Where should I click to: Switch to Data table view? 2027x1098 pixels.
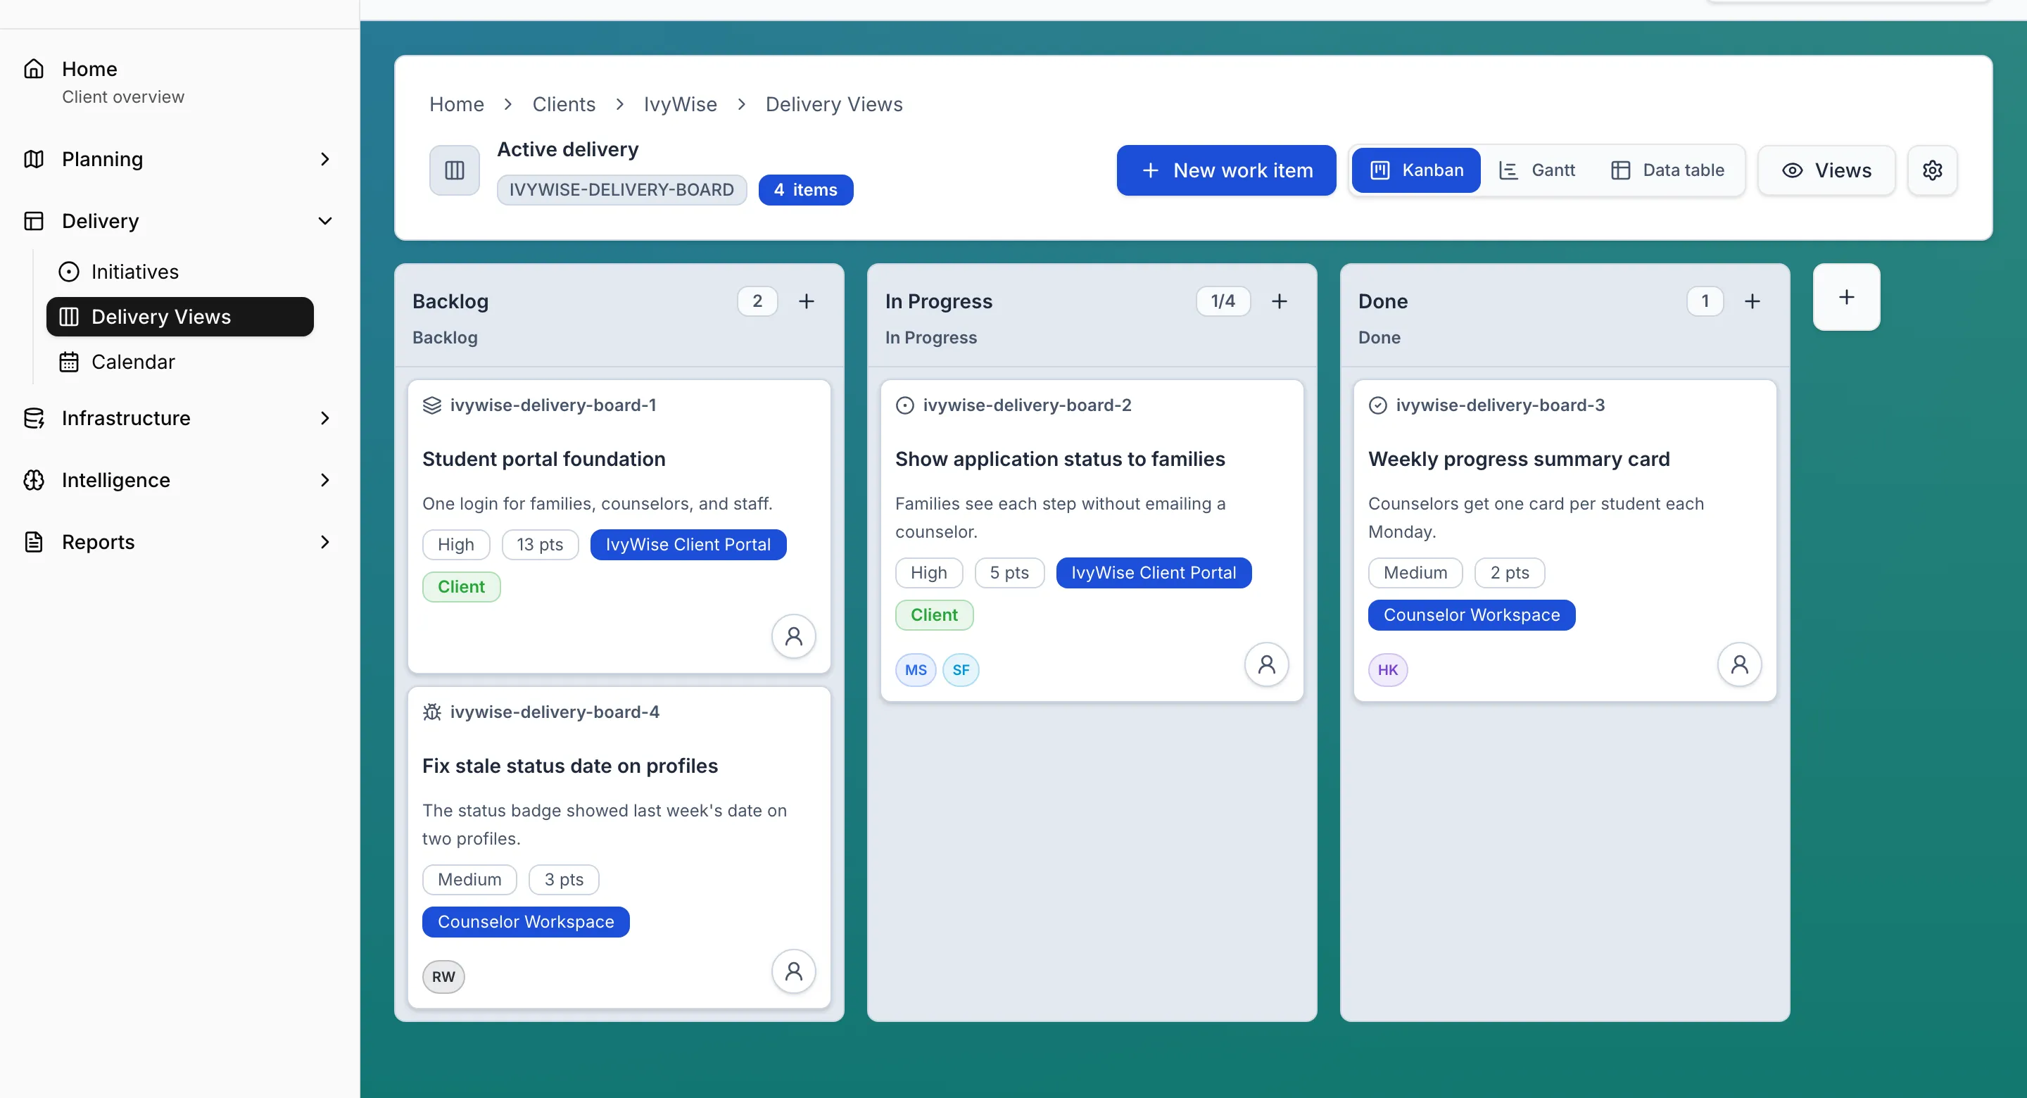(x=1667, y=170)
